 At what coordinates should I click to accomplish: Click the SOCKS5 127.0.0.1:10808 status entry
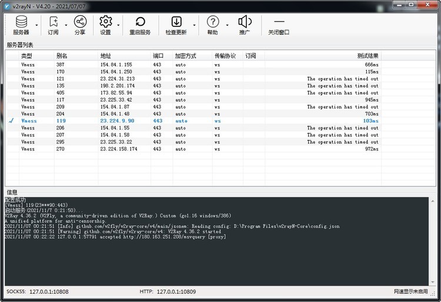38,291
